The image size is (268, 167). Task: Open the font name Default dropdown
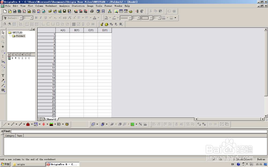[21, 18]
